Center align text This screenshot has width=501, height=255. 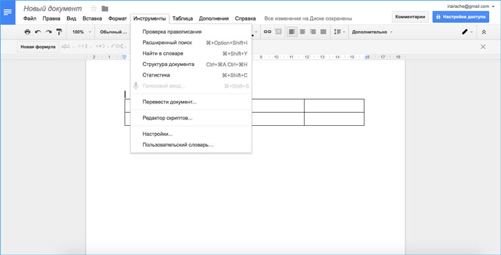[x=303, y=32]
